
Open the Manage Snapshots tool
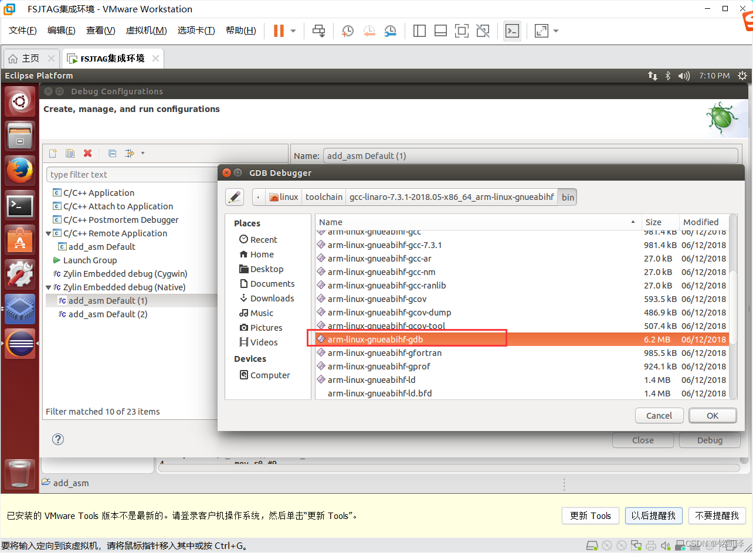(390, 30)
